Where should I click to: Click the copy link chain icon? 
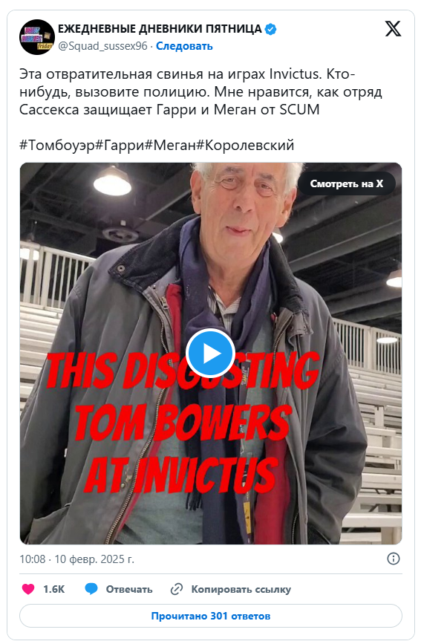click(177, 589)
